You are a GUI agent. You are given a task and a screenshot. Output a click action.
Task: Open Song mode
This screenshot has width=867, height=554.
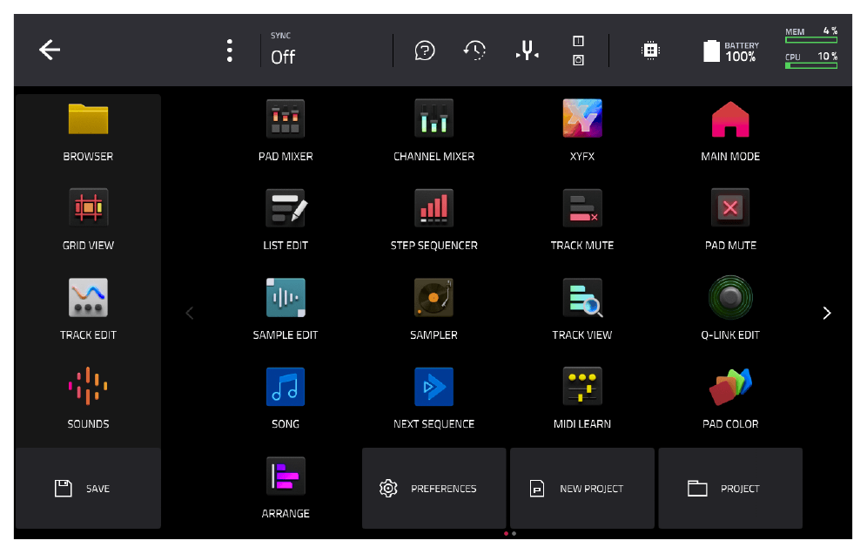coord(286,398)
